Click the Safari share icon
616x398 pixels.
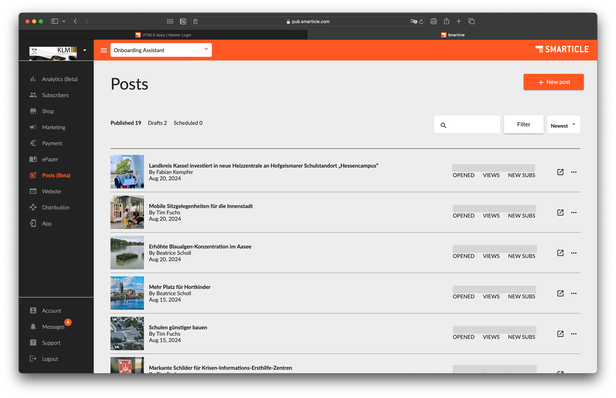pos(446,21)
